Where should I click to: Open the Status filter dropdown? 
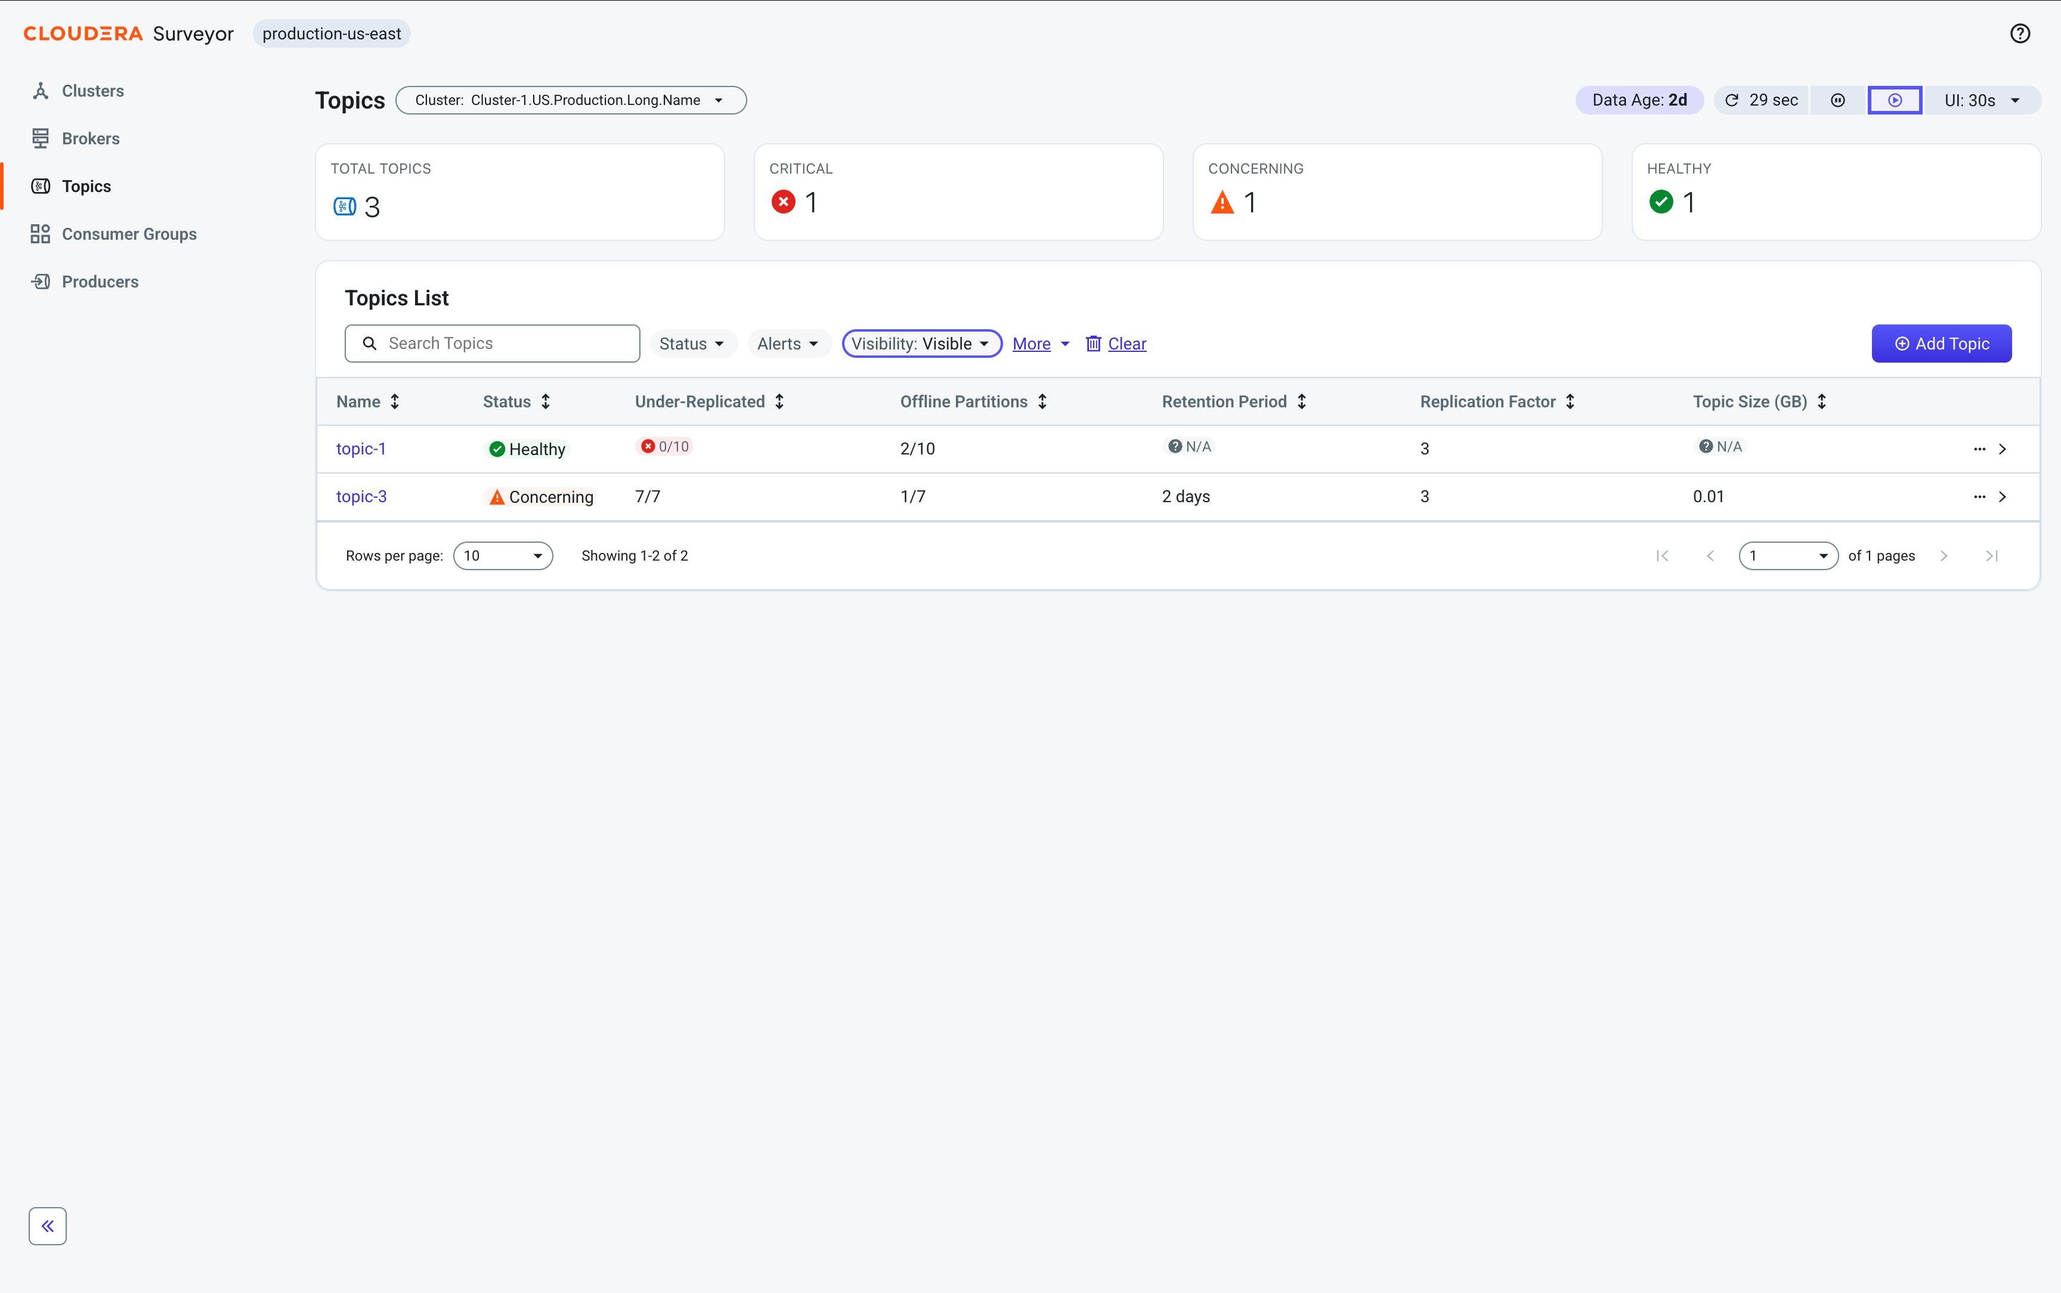(x=692, y=344)
